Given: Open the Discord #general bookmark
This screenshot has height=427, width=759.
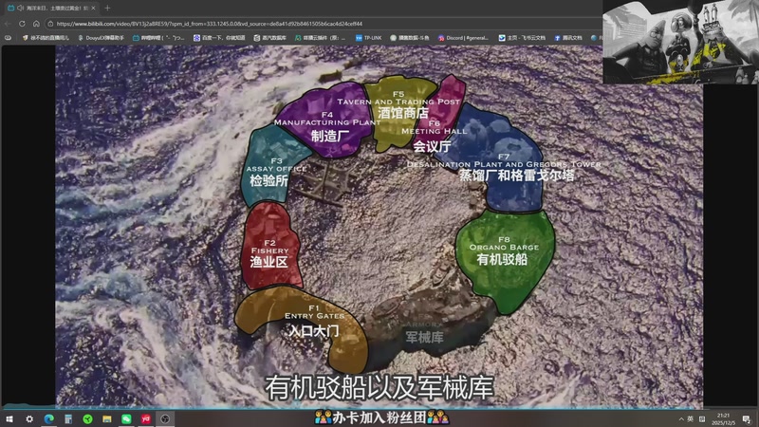Looking at the screenshot, I should pos(463,37).
